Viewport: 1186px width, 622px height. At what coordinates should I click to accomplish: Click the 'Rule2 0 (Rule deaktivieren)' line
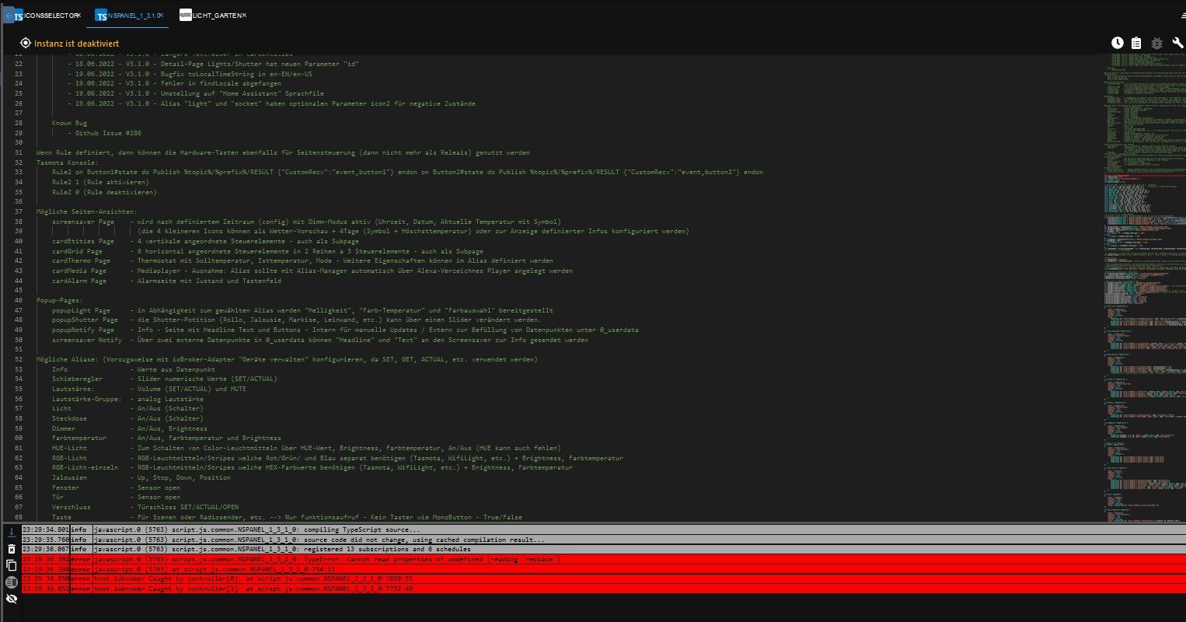(x=104, y=192)
